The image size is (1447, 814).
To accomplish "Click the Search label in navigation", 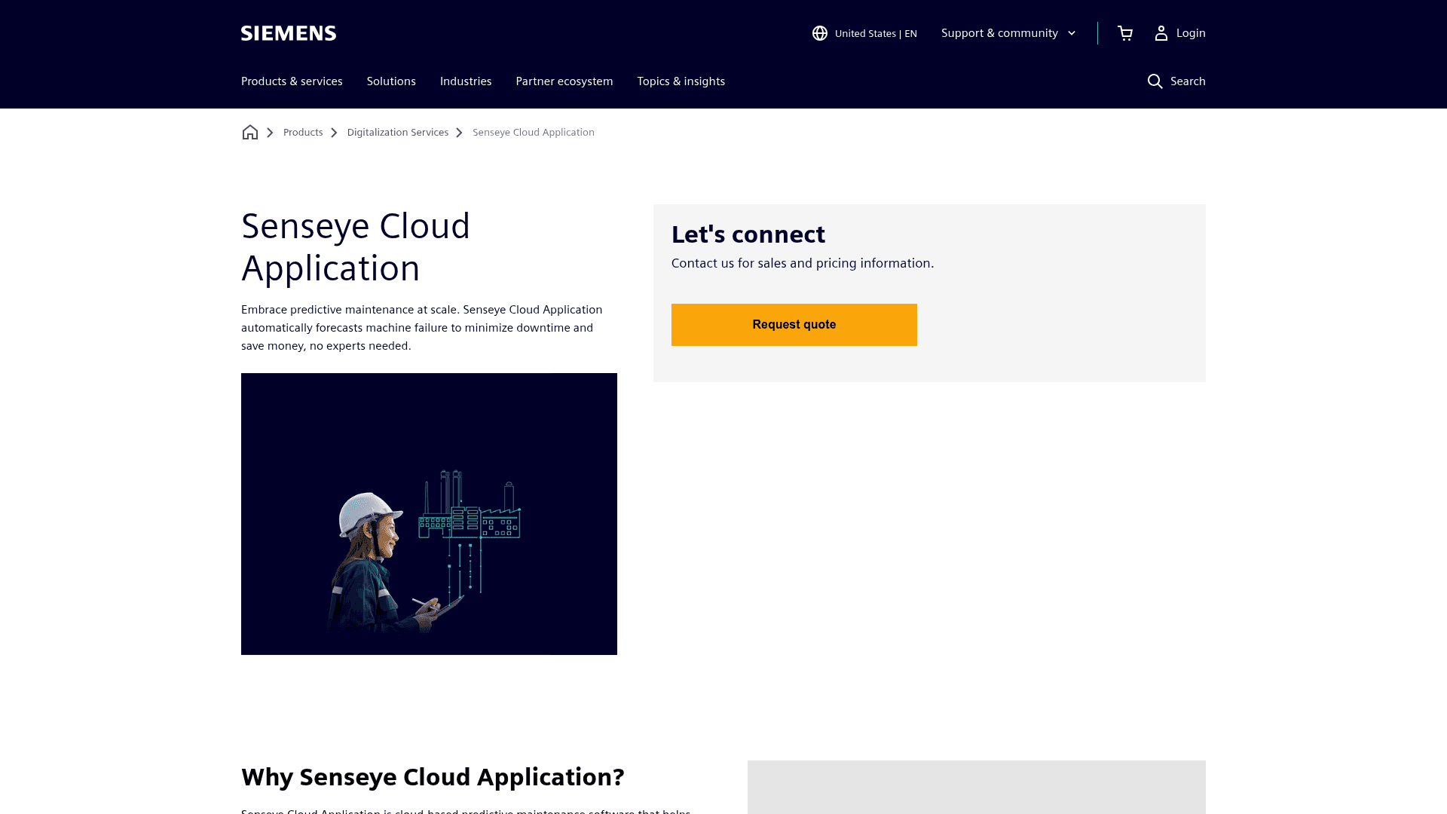I will 1188,81.
